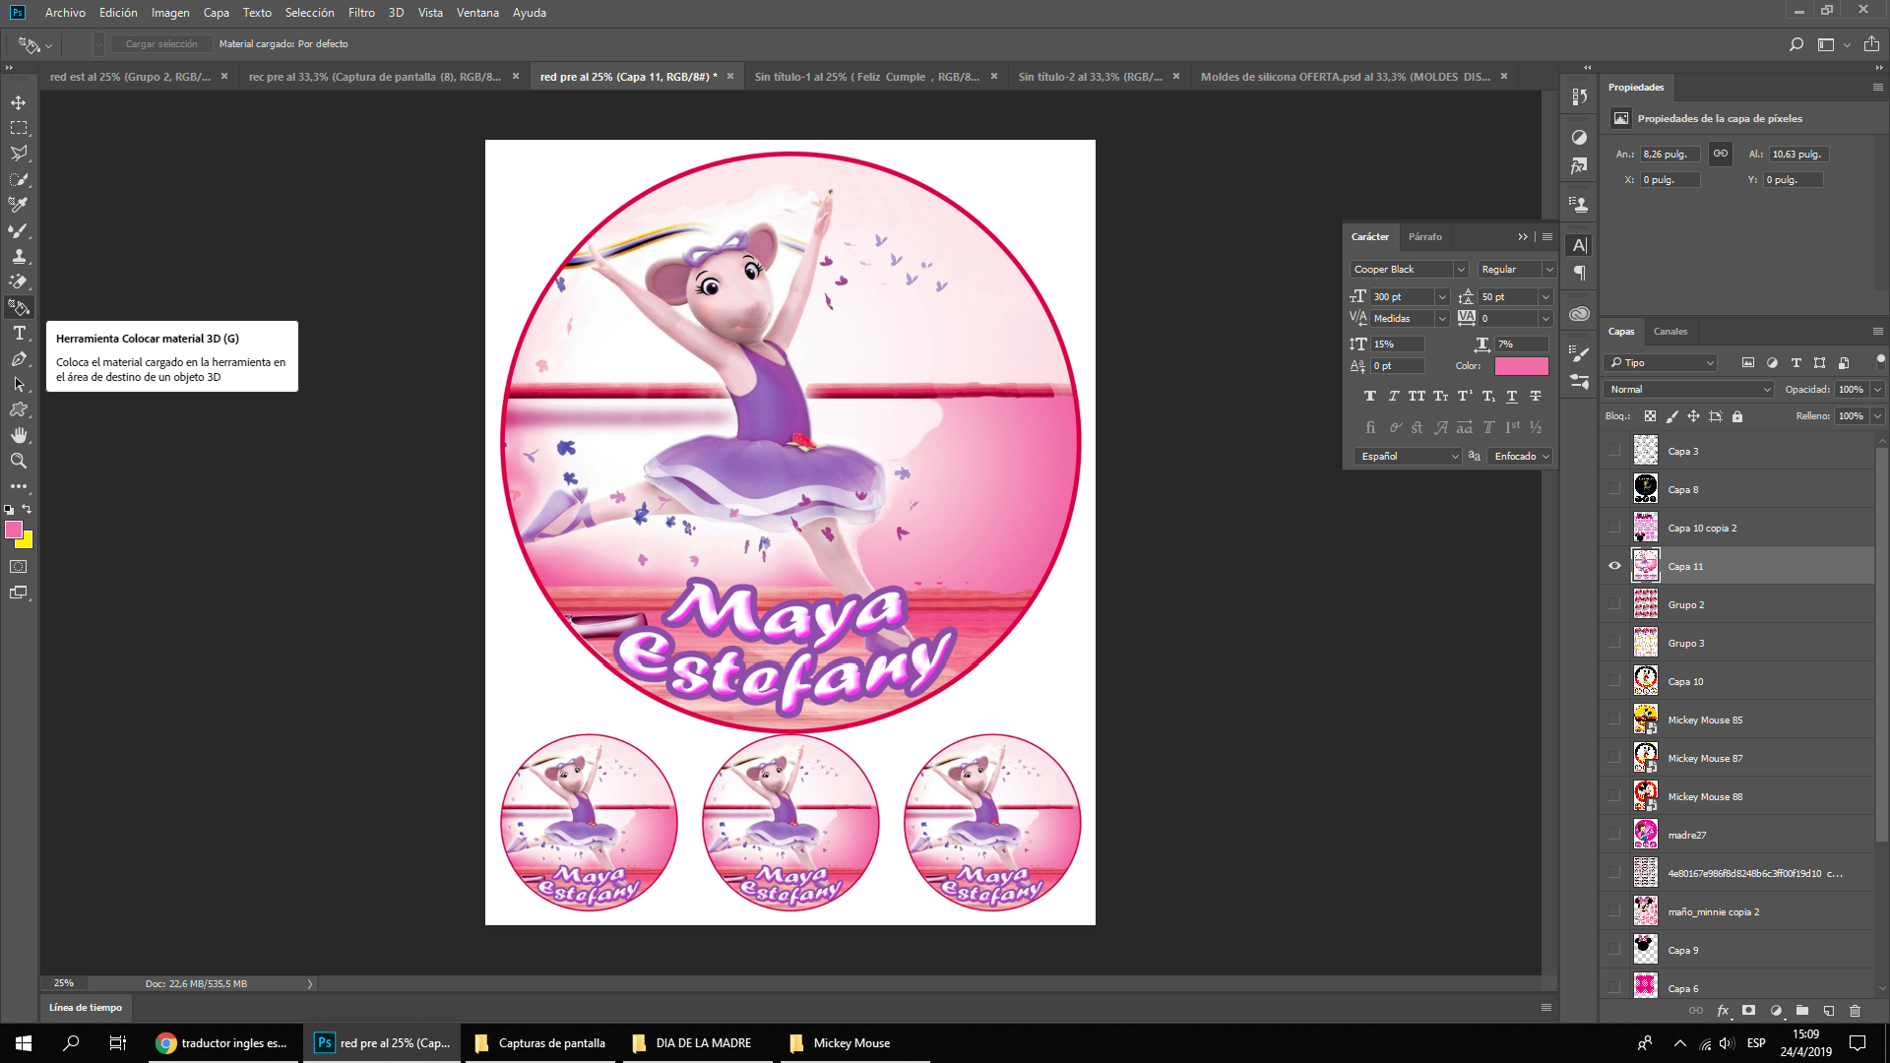The width and height of the screenshot is (1890, 1063).
Task: Show the Grupo 2 layer
Action: (x=1614, y=604)
